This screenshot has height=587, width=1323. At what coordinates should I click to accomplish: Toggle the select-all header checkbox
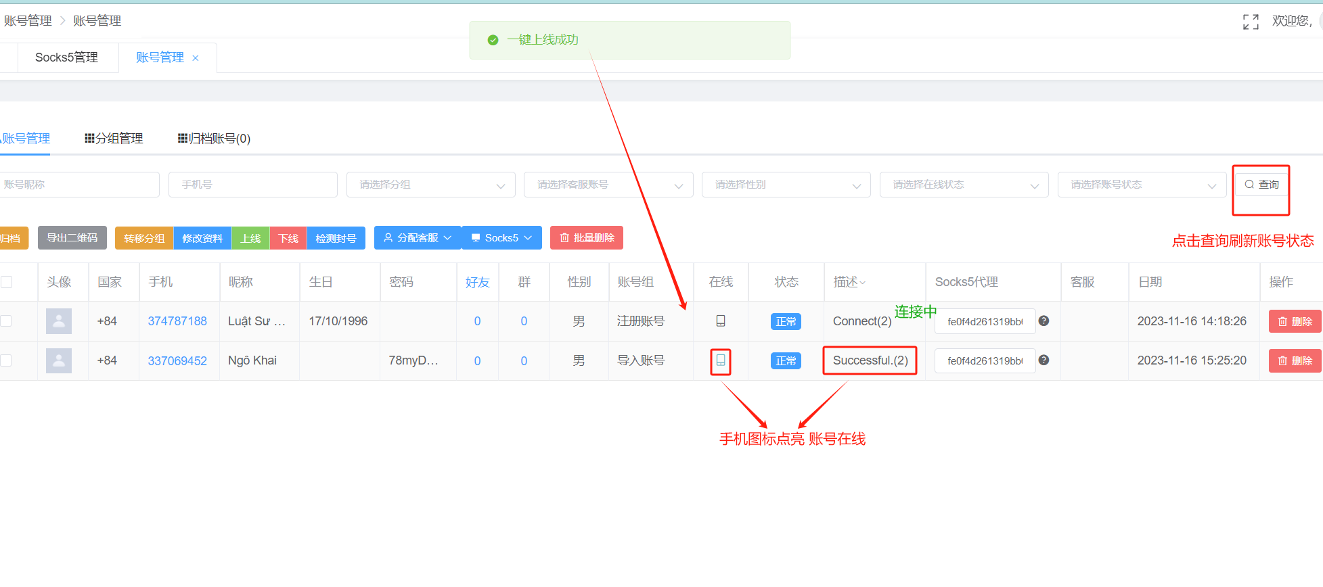[x=7, y=282]
